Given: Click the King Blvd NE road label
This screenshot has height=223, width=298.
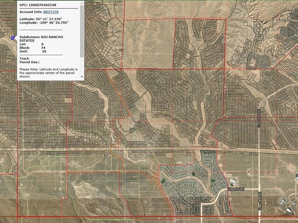Looking at the screenshot, I should [x=236, y=189].
